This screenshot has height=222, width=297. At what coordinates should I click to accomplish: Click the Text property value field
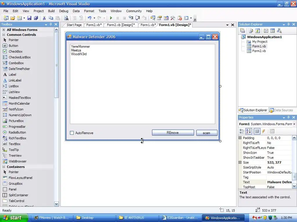279,182
